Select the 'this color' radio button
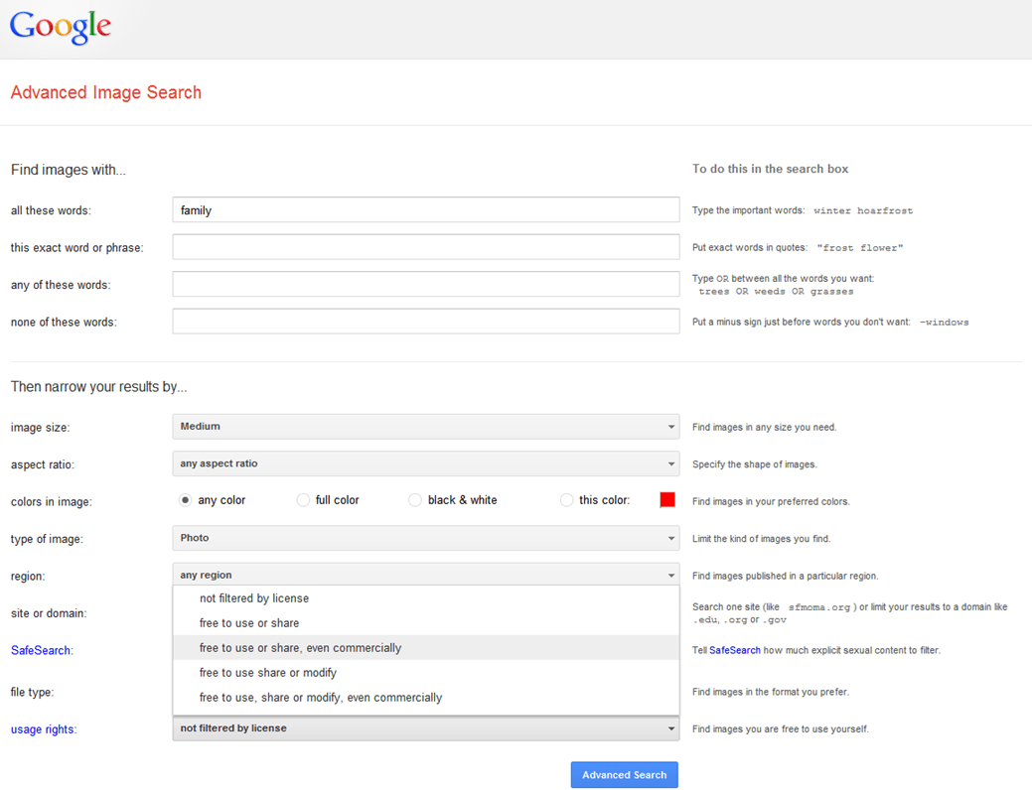1032x790 pixels. pos(566,500)
